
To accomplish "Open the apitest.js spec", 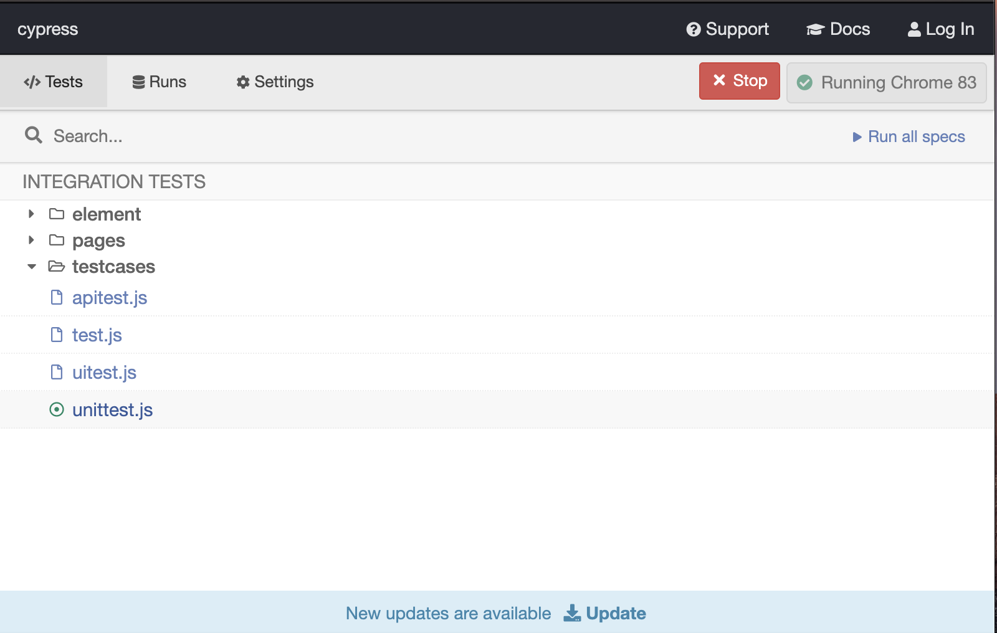I will [x=110, y=298].
